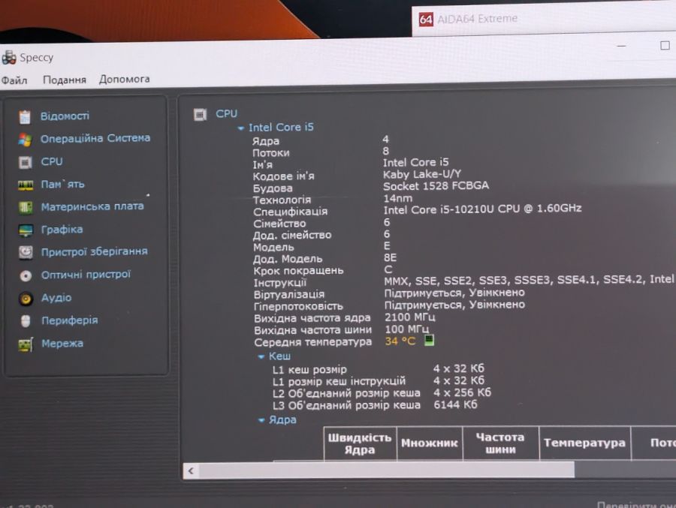Click the Температура column header

[x=584, y=443]
